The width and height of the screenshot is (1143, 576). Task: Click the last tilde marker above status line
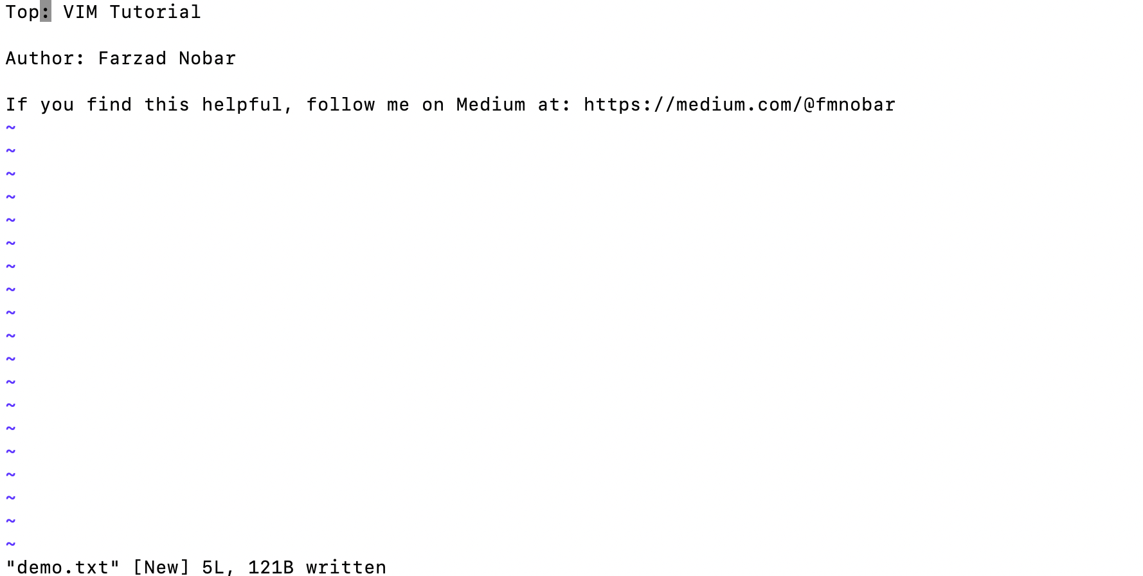coord(10,544)
